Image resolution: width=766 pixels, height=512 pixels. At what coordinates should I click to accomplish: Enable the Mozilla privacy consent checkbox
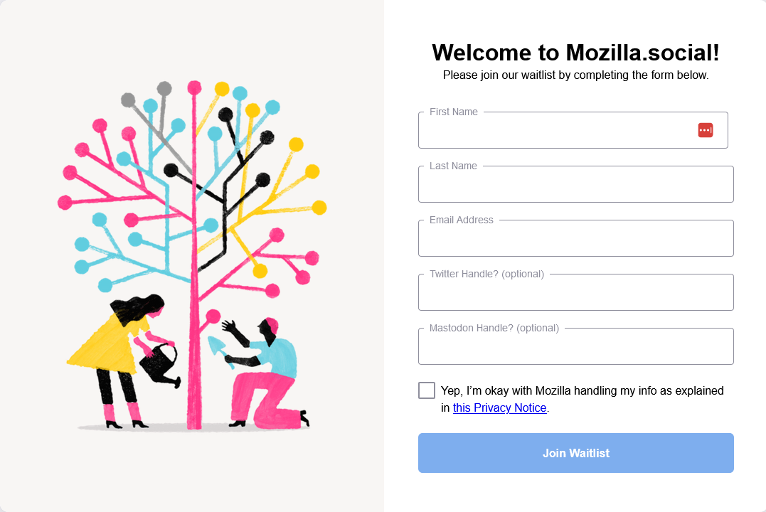point(427,390)
